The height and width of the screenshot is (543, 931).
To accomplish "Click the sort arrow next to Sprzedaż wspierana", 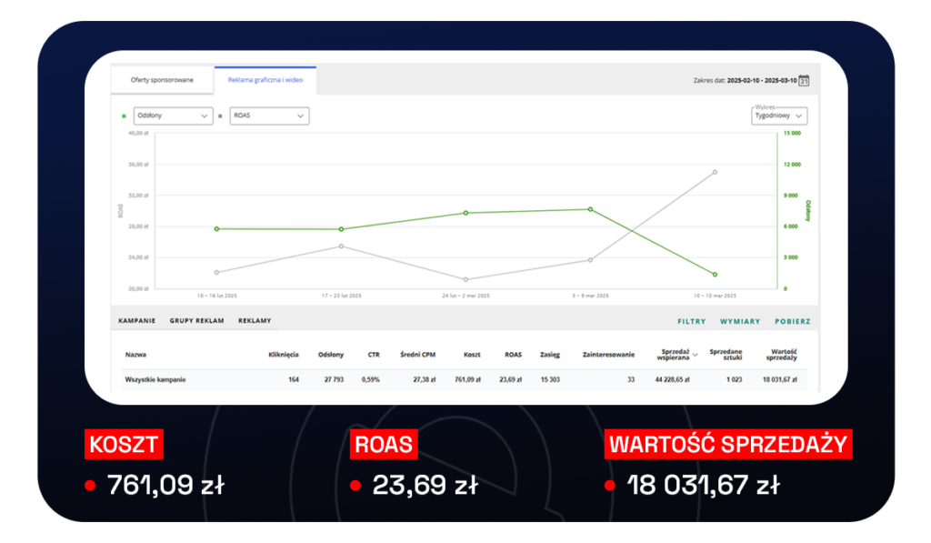I will coord(696,355).
